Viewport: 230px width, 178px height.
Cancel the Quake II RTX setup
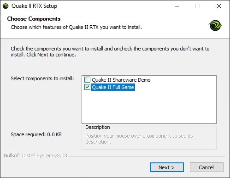(206, 167)
